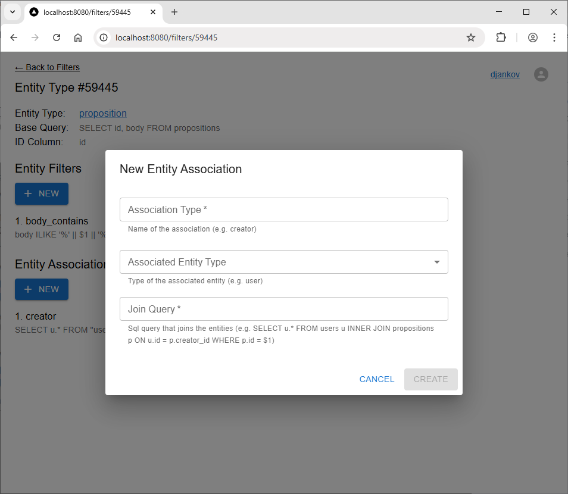
Task: Click the user avatar icon near djankov
Action: click(541, 74)
